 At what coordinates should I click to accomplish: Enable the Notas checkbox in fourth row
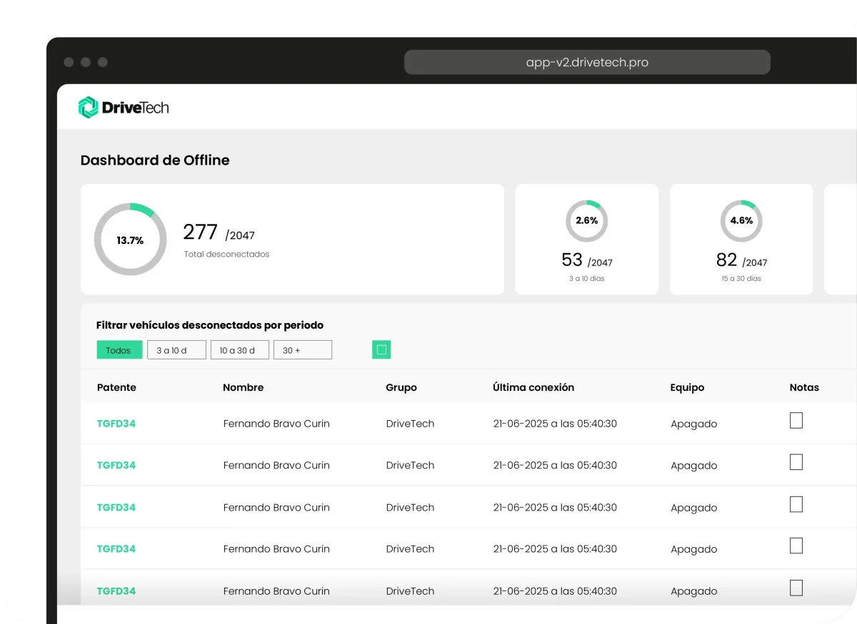tap(796, 546)
